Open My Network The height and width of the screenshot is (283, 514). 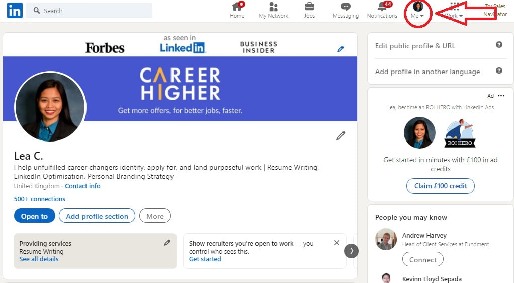(274, 10)
